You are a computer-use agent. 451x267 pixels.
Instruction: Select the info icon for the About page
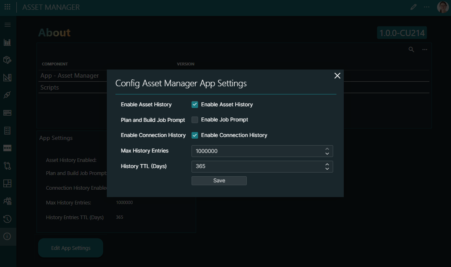(7, 236)
